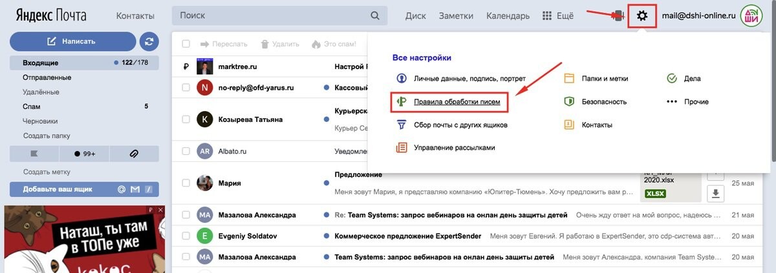This screenshot has width=776, height=273.
Task: Click the Дела checkmark icon
Action: click(672, 79)
